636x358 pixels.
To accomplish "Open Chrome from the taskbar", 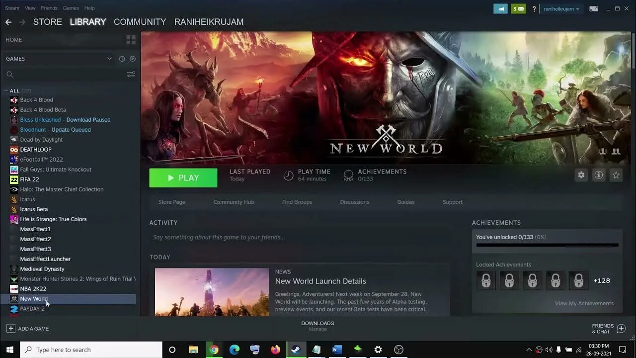I will click(x=214, y=350).
